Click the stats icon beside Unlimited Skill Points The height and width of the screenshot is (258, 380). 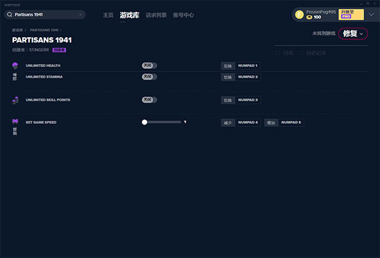click(15, 100)
